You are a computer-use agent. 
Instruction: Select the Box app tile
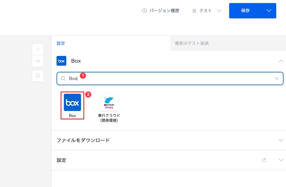click(72, 106)
